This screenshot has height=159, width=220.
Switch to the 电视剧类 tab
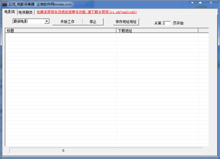point(26,12)
